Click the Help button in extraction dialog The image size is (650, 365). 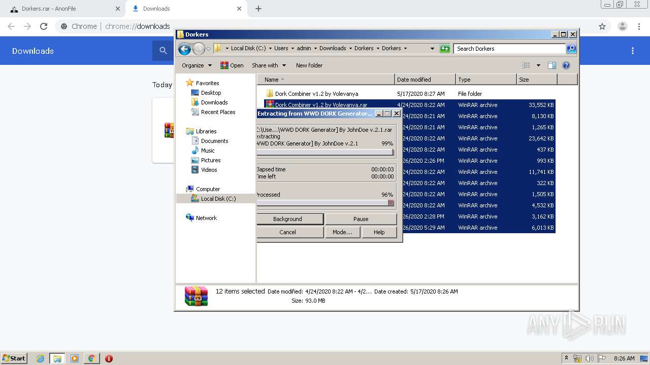[x=379, y=232]
